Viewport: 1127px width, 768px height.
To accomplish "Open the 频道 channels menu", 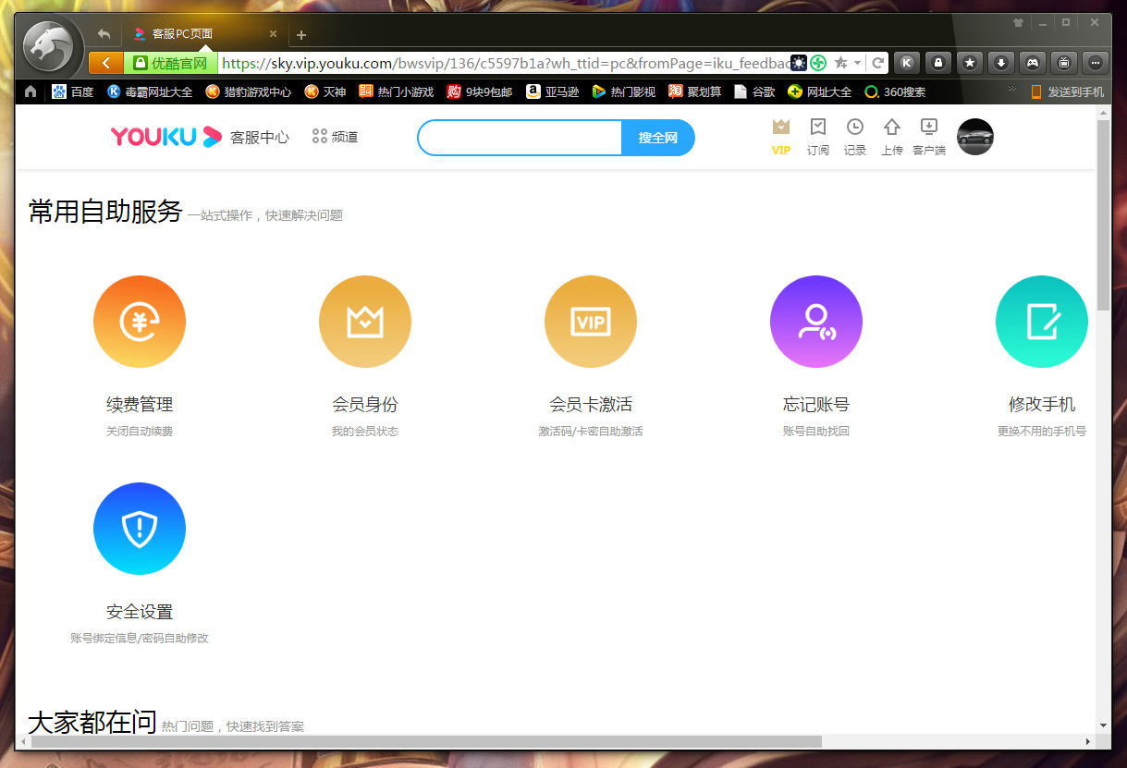I will pyautogui.click(x=335, y=136).
